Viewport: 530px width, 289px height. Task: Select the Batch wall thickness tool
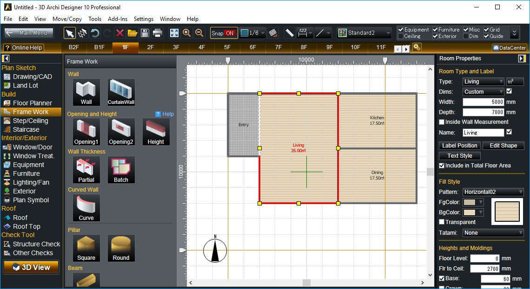pyautogui.click(x=121, y=170)
